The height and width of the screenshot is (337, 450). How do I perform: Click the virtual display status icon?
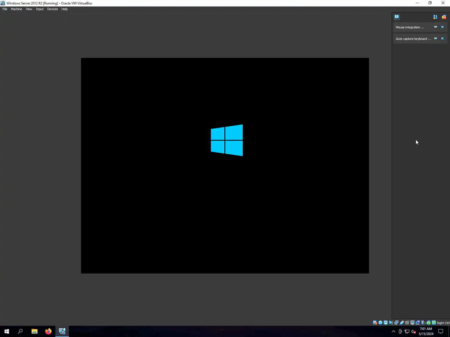412,323
